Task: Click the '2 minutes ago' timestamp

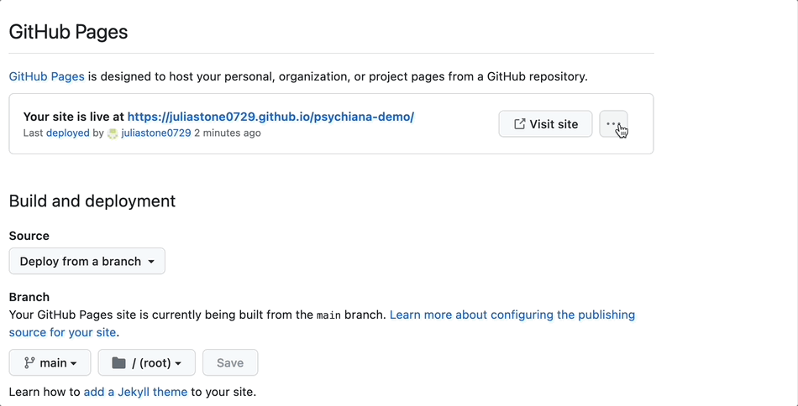Action: (228, 133)
